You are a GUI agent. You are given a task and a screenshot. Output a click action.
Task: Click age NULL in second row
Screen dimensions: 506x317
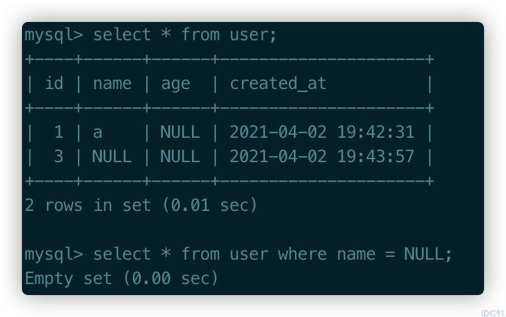tap(180, 157)
